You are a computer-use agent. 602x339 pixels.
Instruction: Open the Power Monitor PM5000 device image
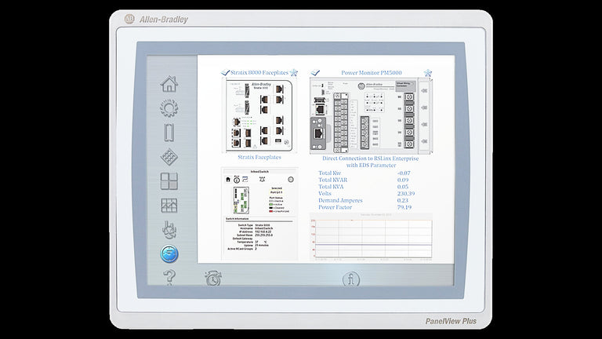(x=371, y=116)
